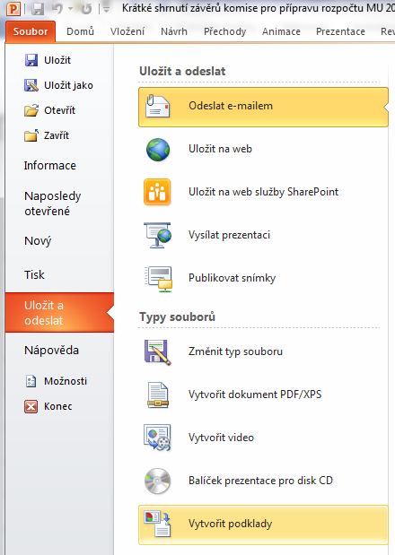Image resolution: width=395 pixels, height=555 pixels.
Task: Click the Uložit floppy disk icon
Action: (31, 60)
